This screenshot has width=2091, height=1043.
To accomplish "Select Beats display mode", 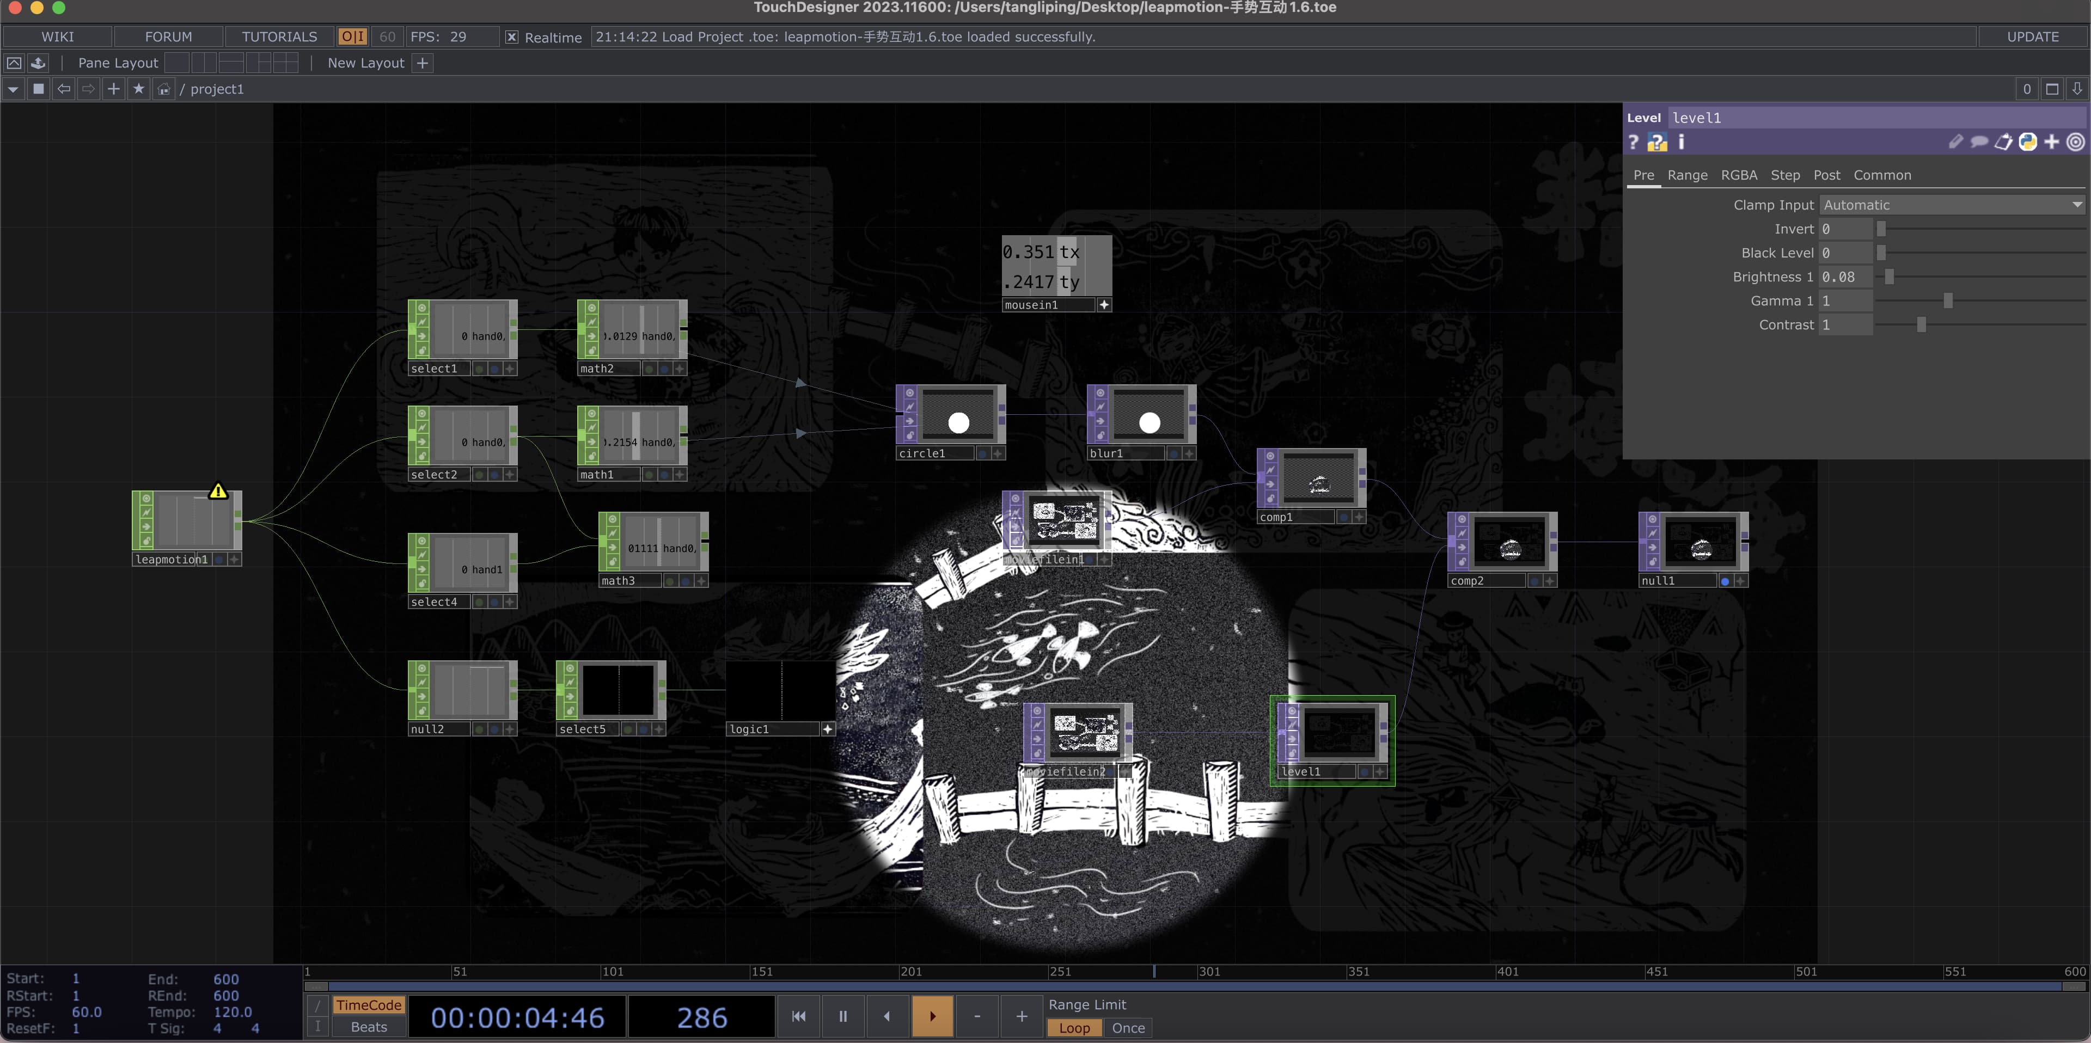I will 369,1027.
